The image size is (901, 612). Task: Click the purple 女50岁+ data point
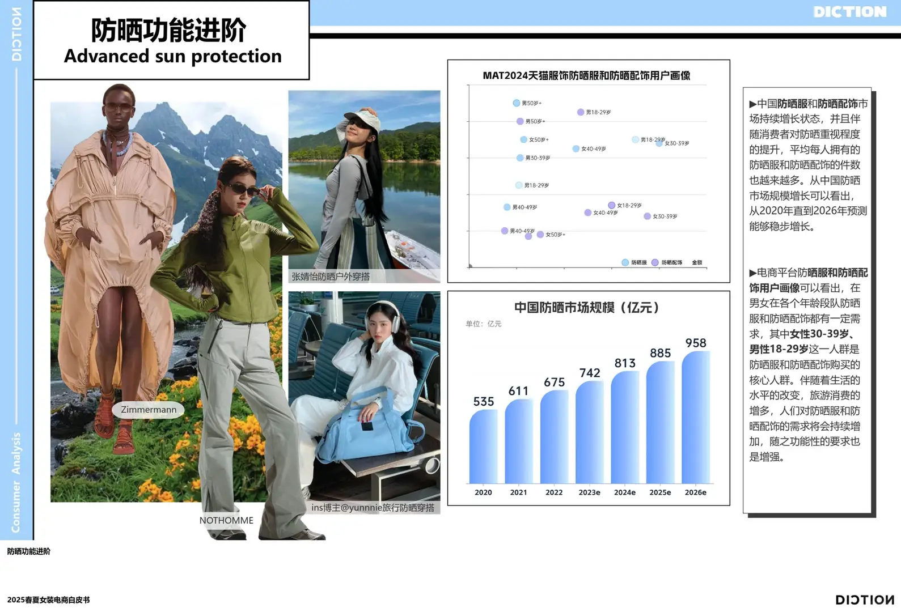(540, 235)
